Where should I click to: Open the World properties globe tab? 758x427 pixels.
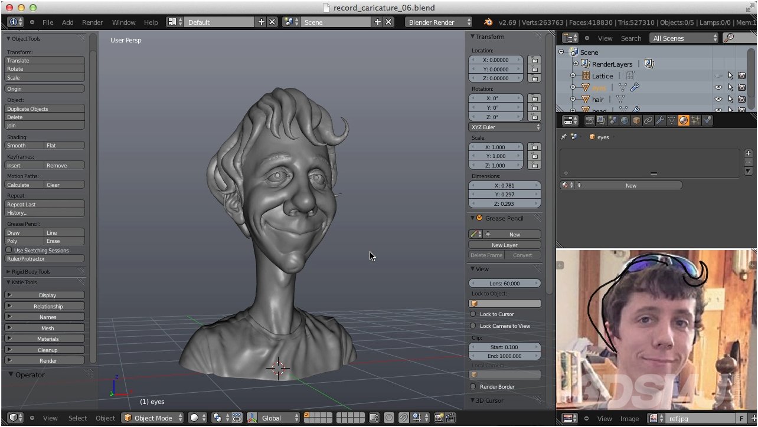coord(625,120)
